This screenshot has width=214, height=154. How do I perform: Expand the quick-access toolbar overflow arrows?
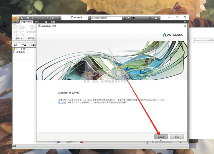(x=59, y=18)
